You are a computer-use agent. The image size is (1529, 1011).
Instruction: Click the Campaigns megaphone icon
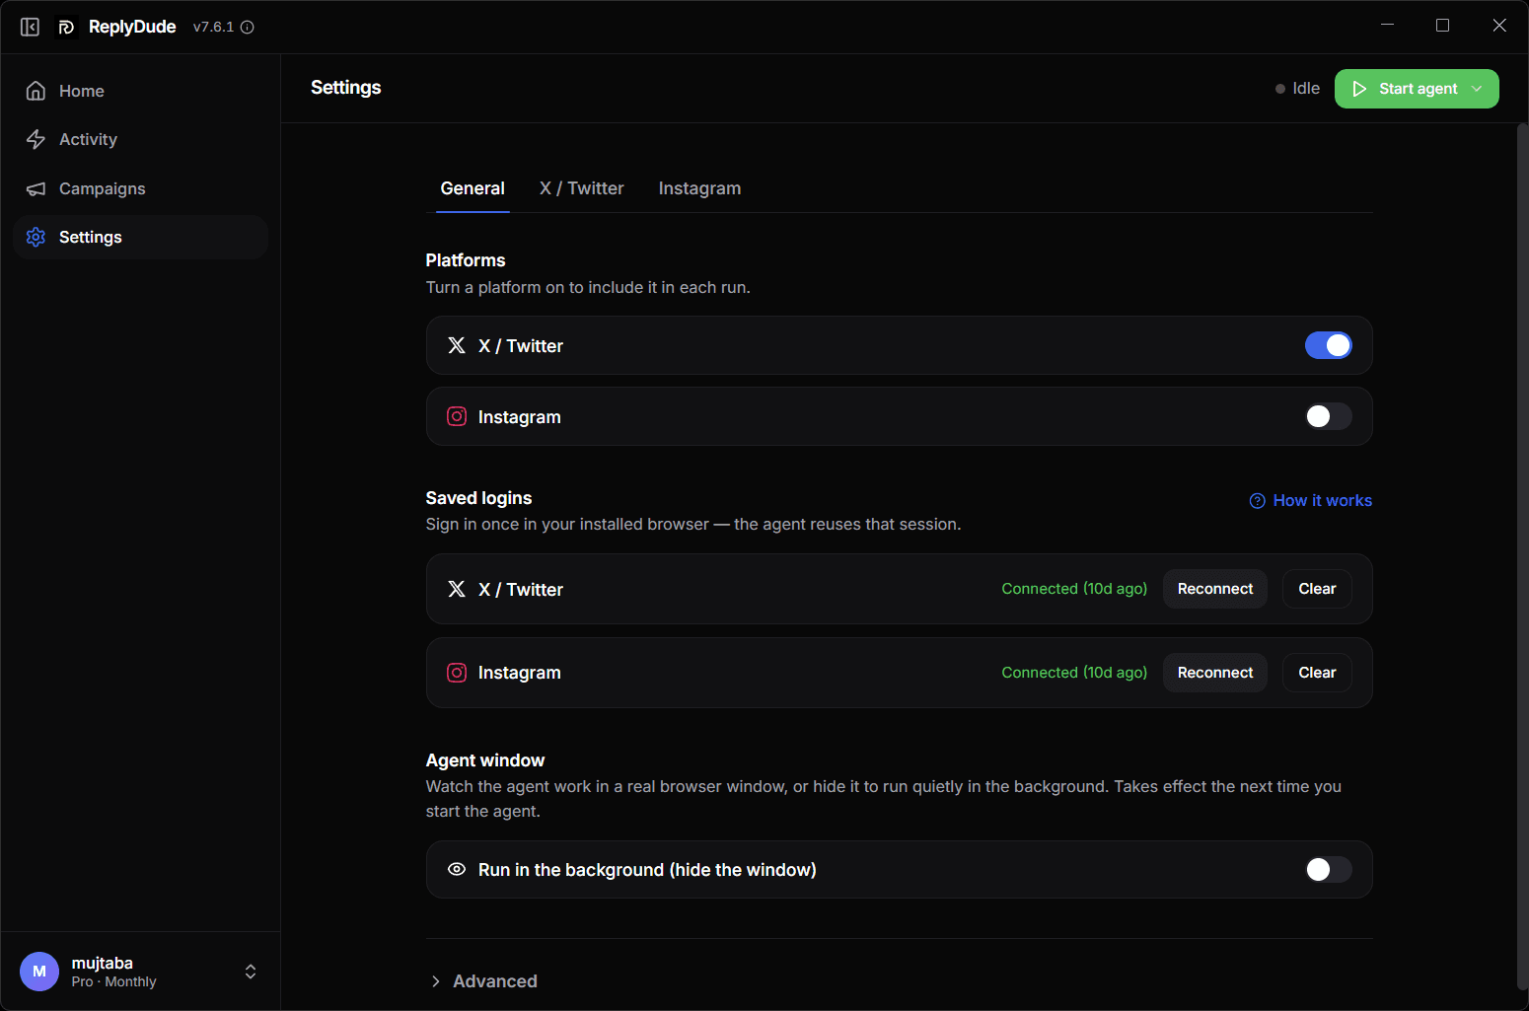pos(36,188)
